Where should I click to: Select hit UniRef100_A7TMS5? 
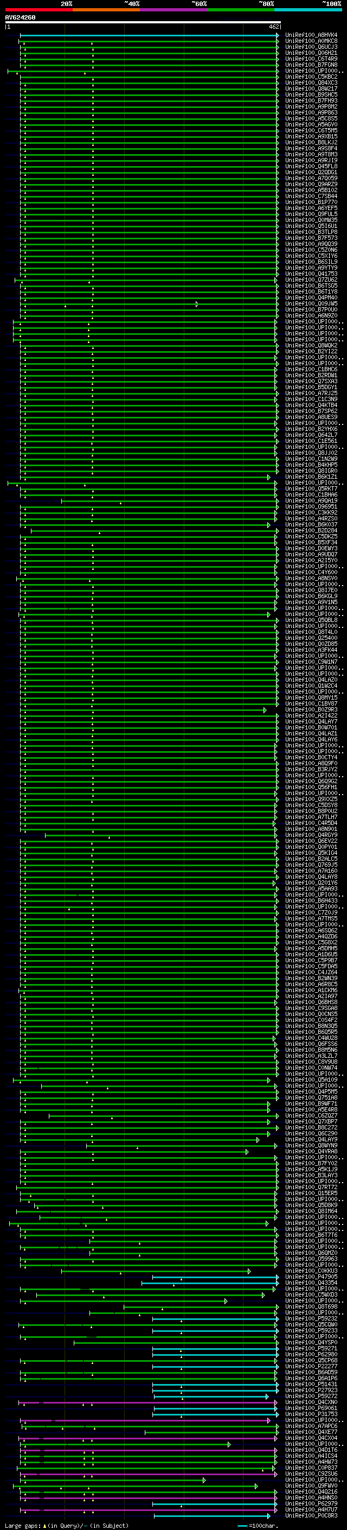311,918
